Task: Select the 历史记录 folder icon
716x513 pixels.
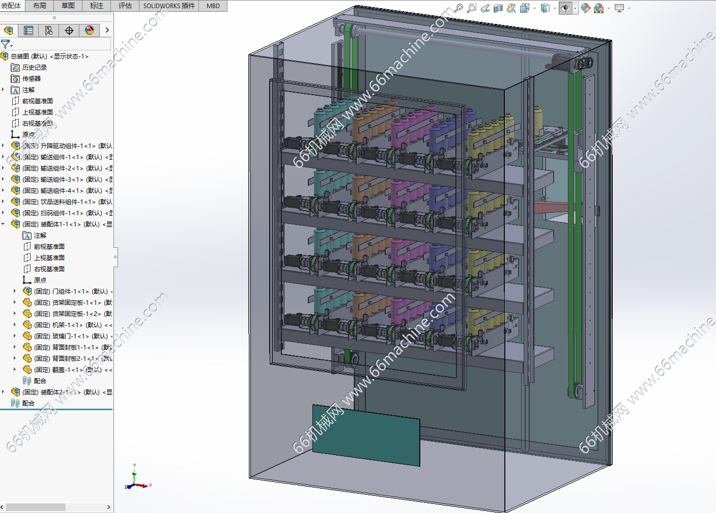Action: tap(15, 67)
